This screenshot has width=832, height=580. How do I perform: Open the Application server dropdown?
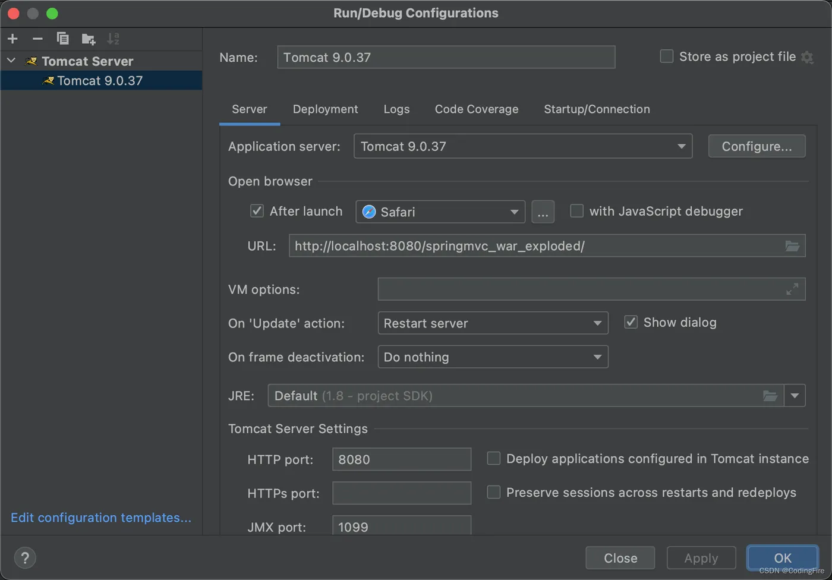pos(523,146)
